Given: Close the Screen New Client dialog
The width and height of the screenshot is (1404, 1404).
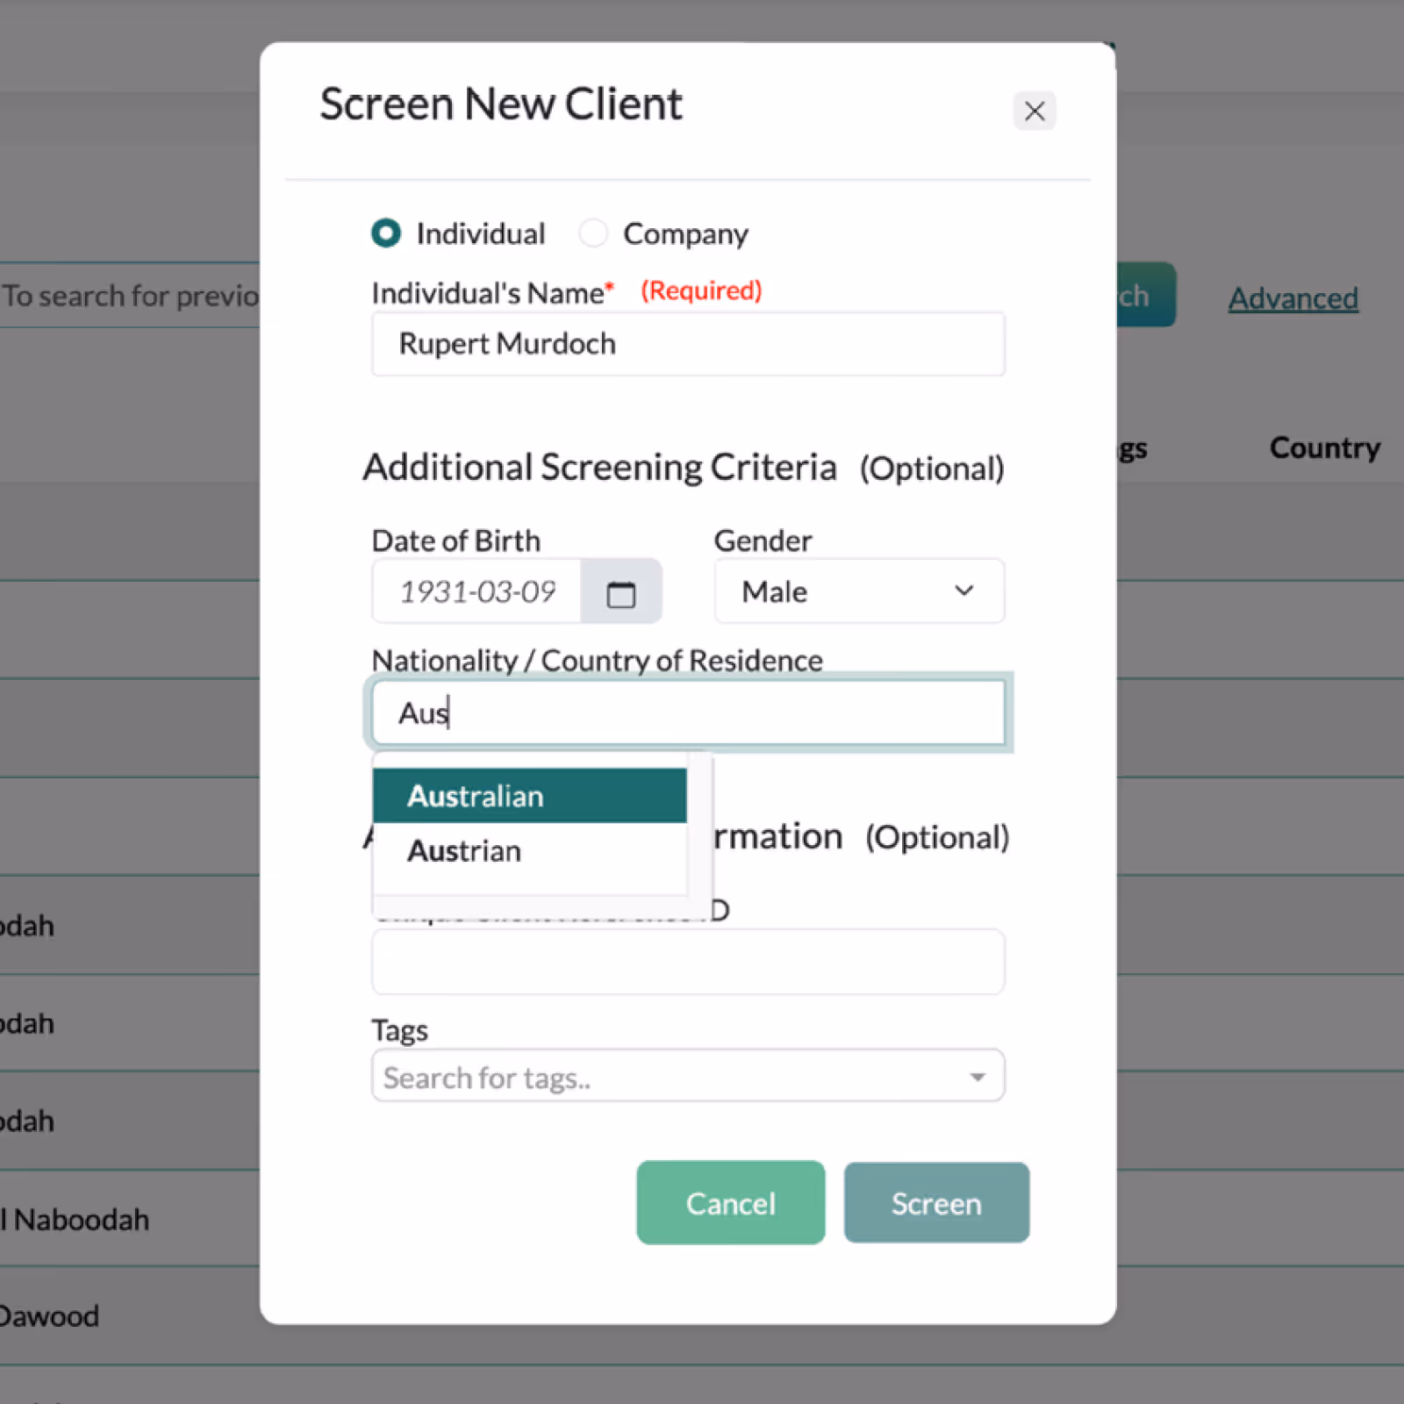Looking at the screenshot, I should tap(1035, 111).
